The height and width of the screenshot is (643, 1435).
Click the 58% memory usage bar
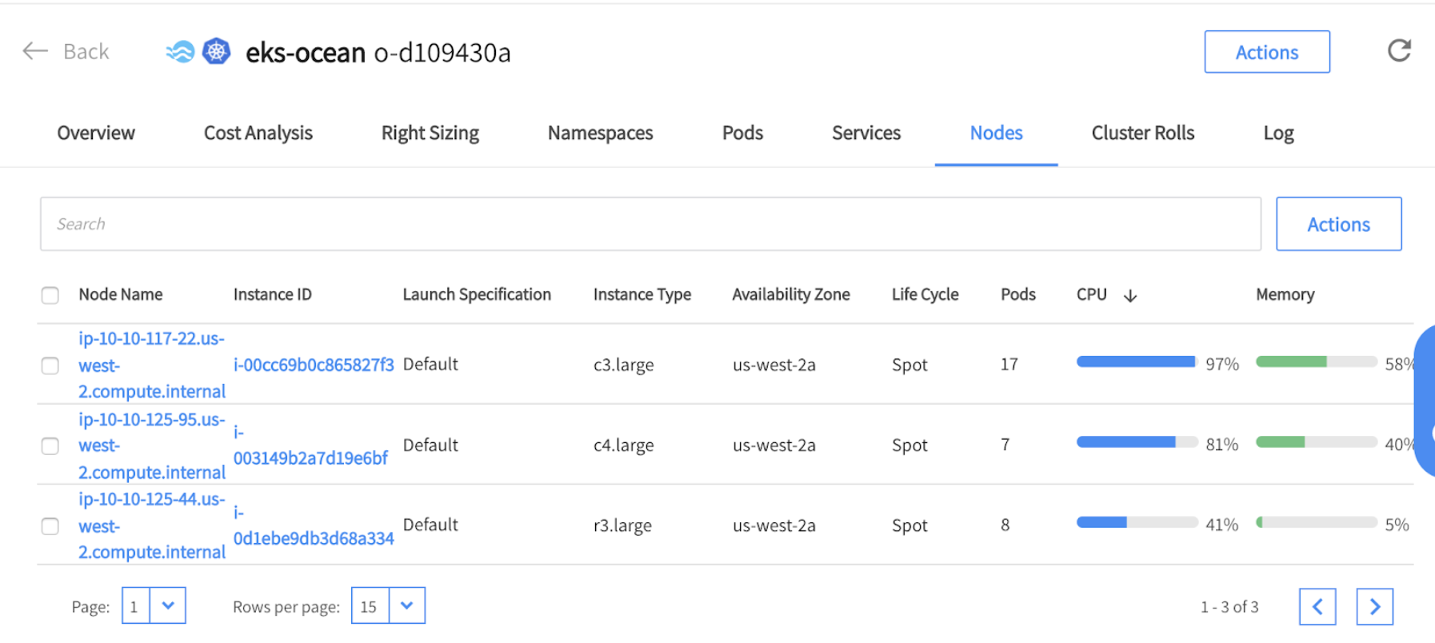click(x=1316, y=361)
